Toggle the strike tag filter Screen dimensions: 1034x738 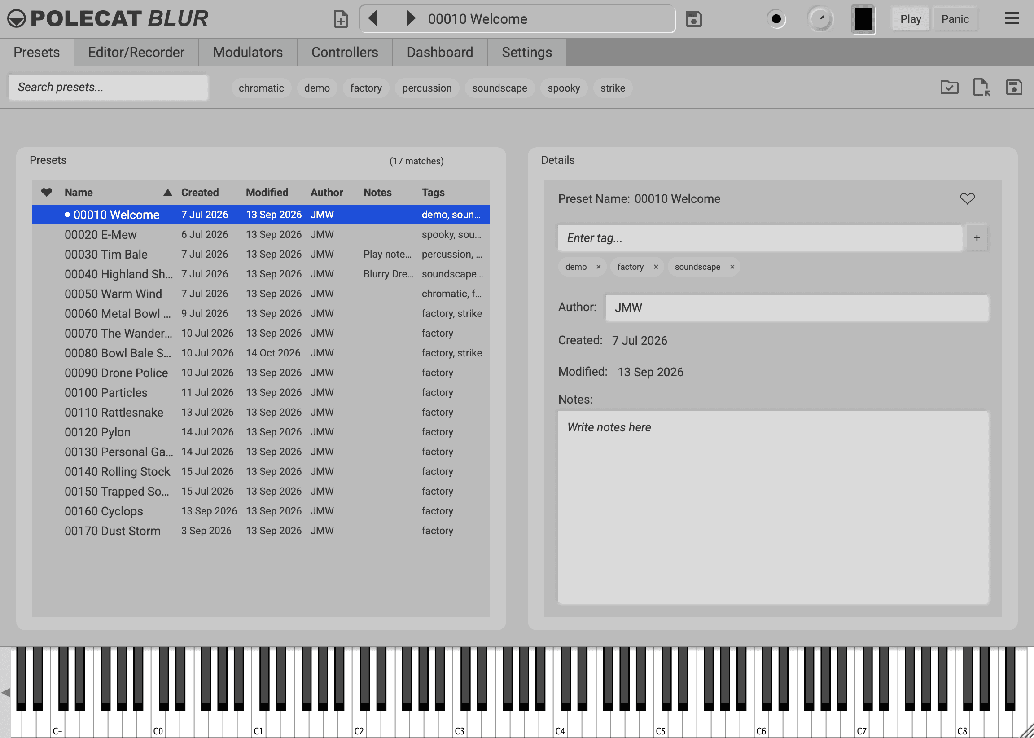[613, 88]
